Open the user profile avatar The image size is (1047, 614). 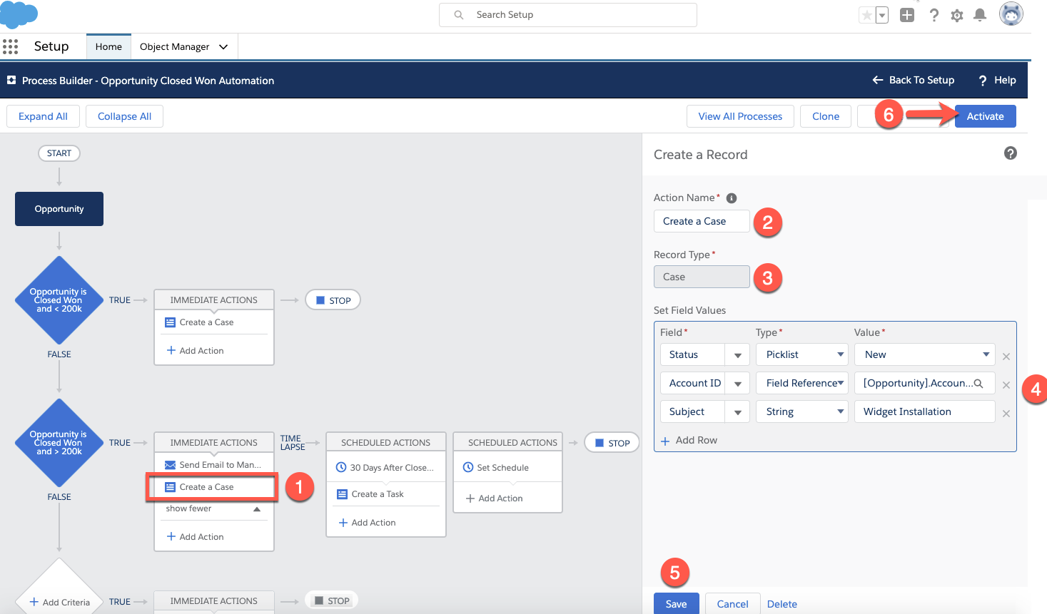[1011, 14]
